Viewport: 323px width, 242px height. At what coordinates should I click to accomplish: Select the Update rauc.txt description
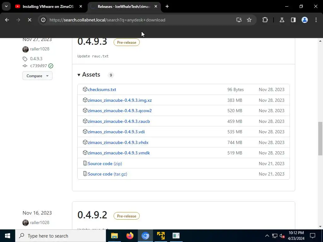[93, 56]
